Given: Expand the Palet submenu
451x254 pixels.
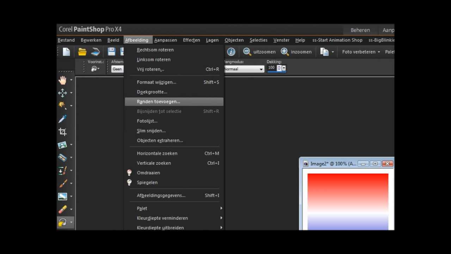Looking at the screenshot, I should 174,208.
